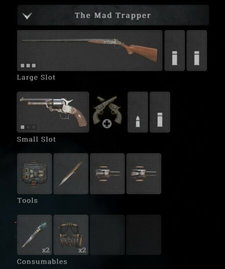This screenshot has height=269, width=225.
Task: Pick the shell ammo slot for revolver
Action: point(160,112)
